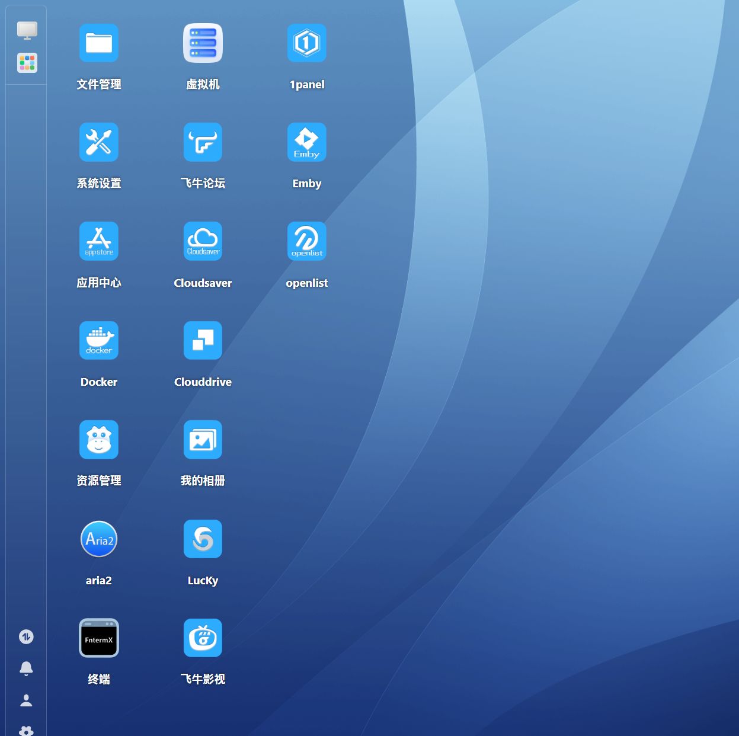The width and height of the screenshot is (739, 736).
Task: Show desktop via sidebar monitor icon
Action: point(27,30)
